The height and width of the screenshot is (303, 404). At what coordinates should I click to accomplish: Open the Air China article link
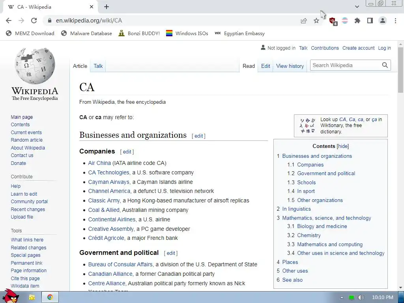[99, 163]
